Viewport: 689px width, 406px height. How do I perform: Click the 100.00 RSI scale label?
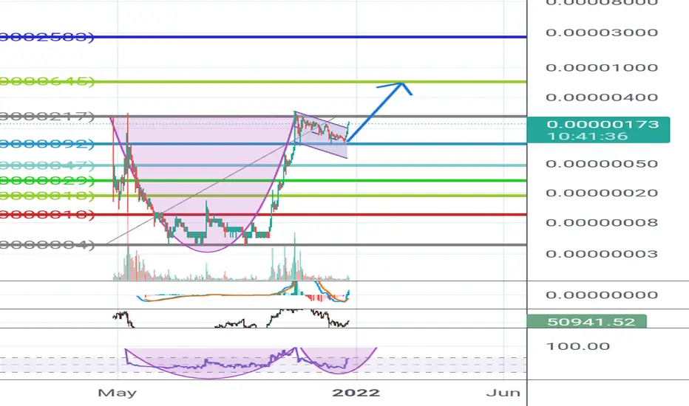578,346
